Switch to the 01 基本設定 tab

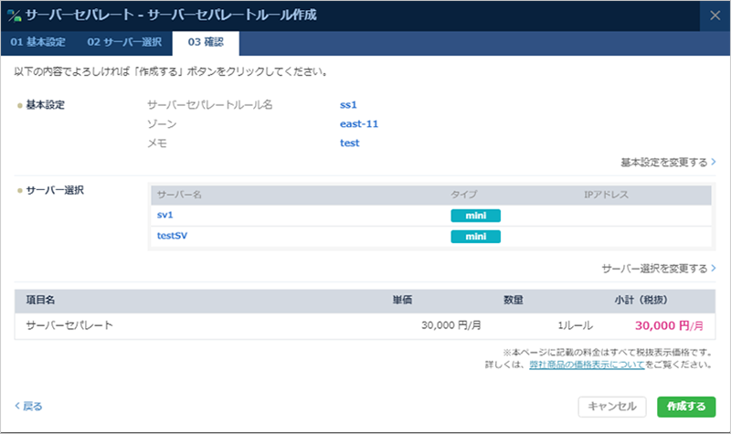point(38,43)
